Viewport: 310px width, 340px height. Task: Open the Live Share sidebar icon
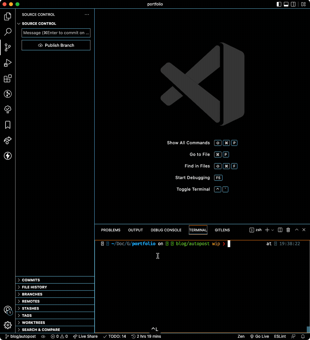[7, 140]
